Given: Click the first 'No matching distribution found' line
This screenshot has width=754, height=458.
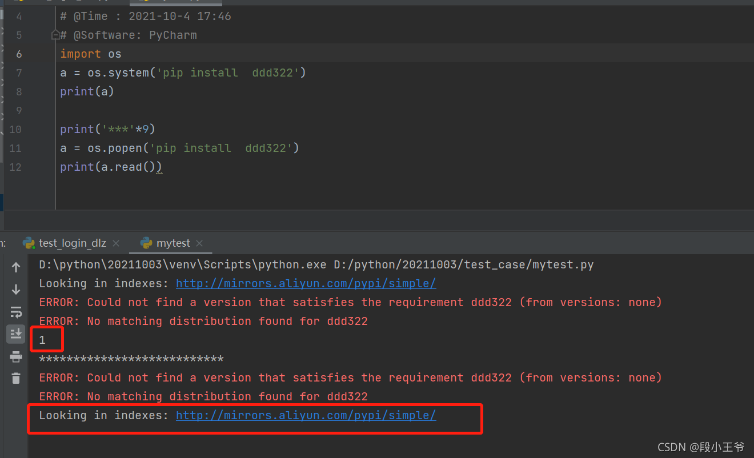Looking at the screenshot, I should point(203,322).
